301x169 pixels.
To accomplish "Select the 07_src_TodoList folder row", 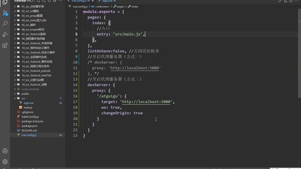I will [38, 34].
